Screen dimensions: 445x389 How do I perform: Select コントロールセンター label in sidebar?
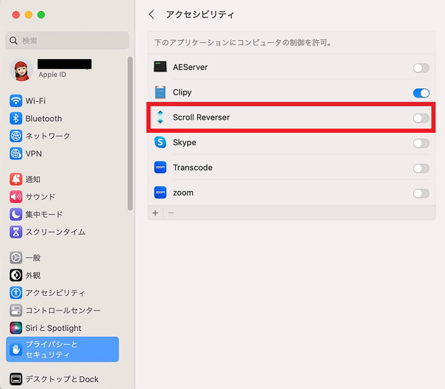(63, 310)
